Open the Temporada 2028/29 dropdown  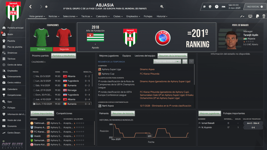(x=167, y=62)
